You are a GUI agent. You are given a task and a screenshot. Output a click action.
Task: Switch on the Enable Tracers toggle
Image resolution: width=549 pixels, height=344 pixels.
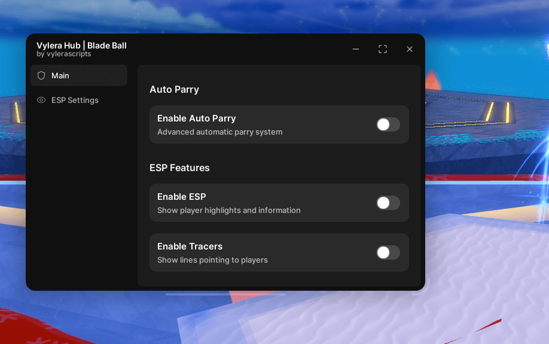[388, 252]
